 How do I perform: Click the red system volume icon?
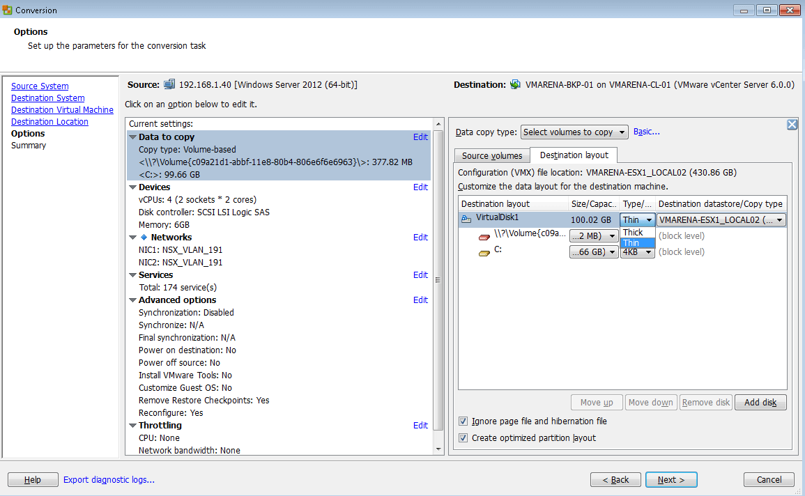click(484, 237)
